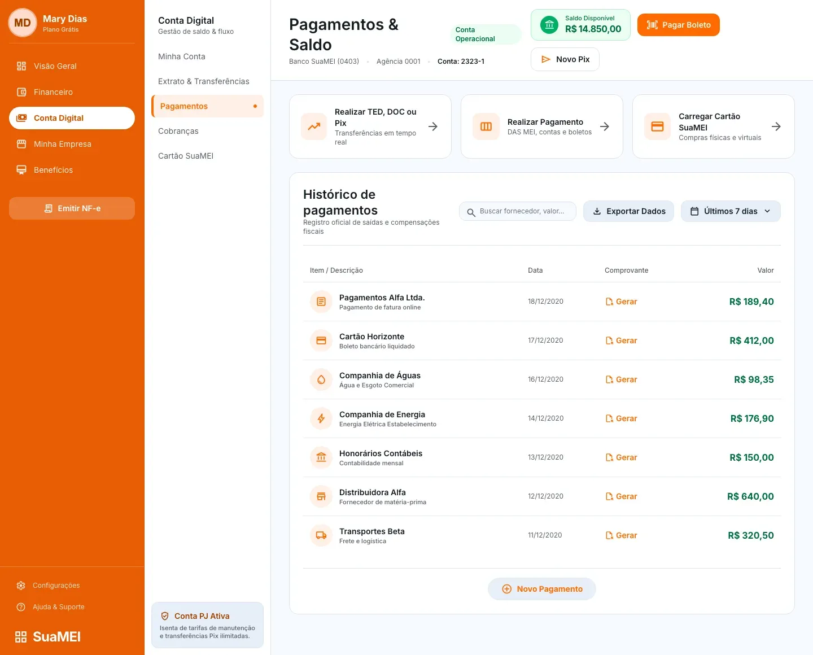813x655 pixels.
Task: Click the Novo Pagamento button
Action: 542,589
